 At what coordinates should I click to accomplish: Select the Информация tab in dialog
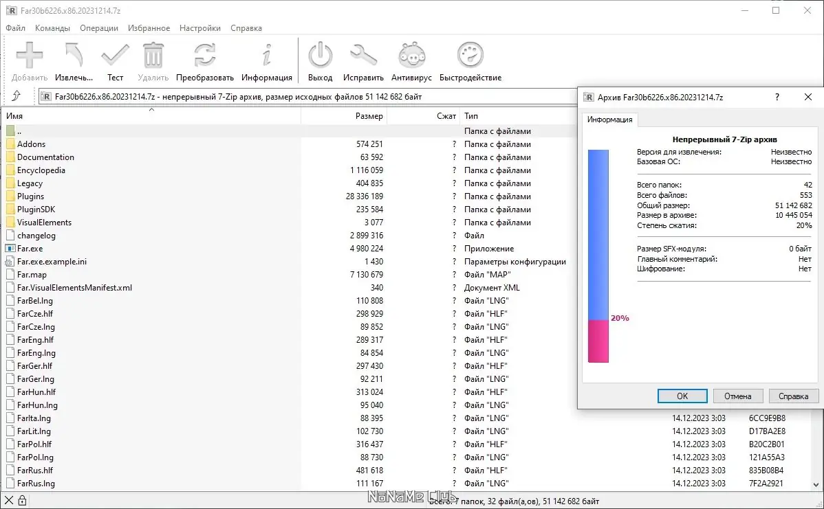609,120
